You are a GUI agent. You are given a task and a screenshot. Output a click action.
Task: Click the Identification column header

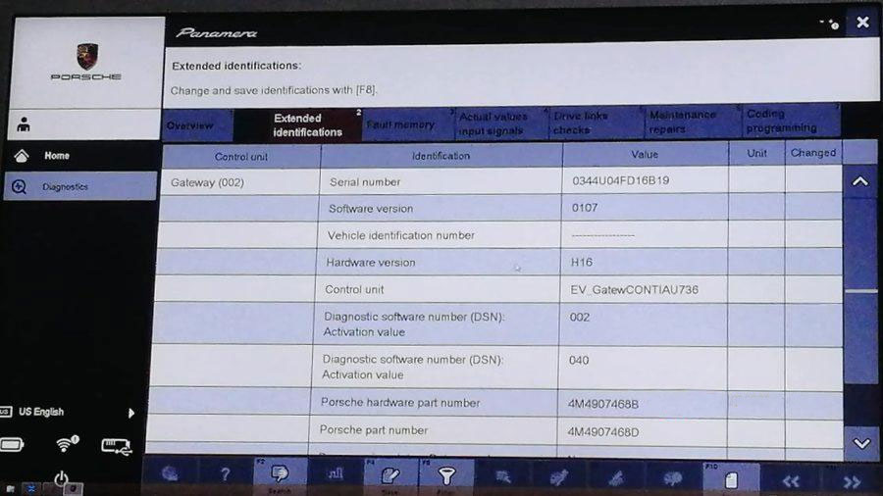pyautogui.click(x=441, y=156)
